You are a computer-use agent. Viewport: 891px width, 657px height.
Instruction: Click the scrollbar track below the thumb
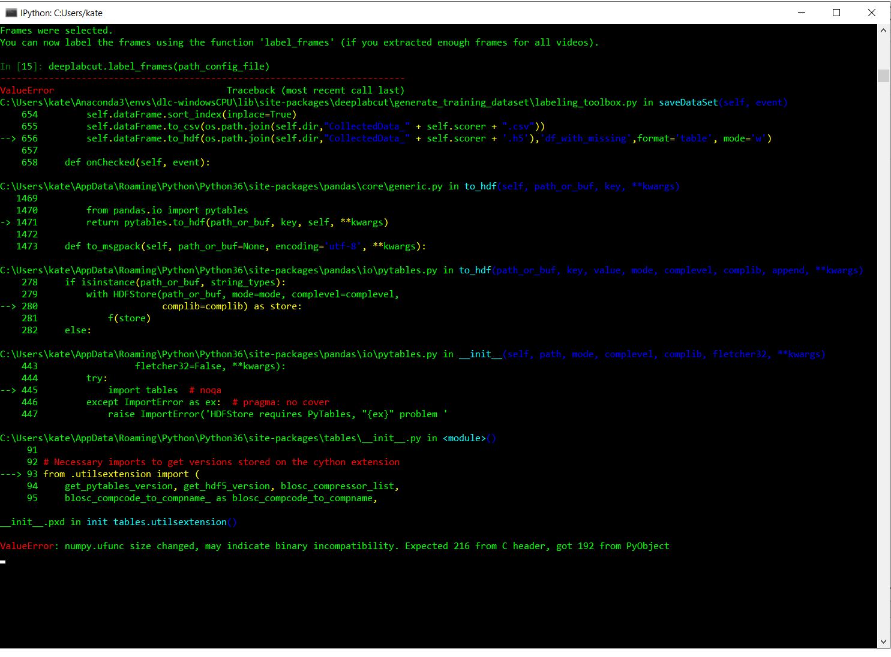pyautogui.click(x=883, y=300)
